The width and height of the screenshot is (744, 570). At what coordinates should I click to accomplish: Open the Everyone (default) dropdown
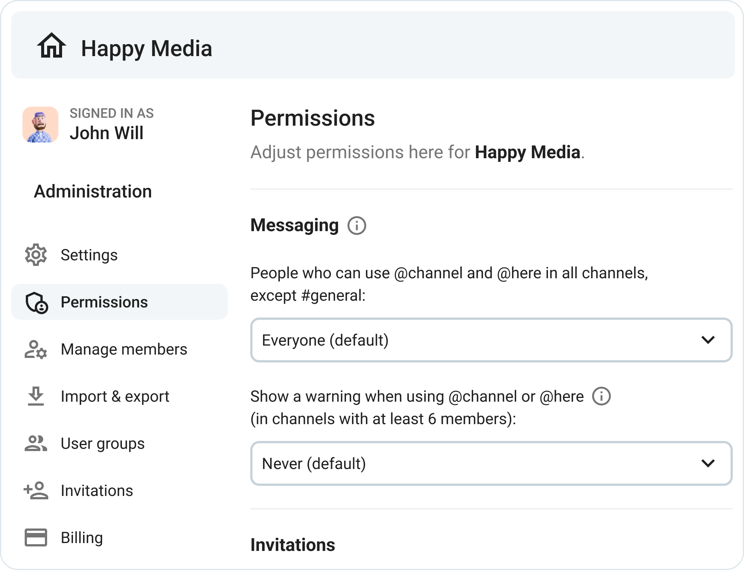coord(491,340)
